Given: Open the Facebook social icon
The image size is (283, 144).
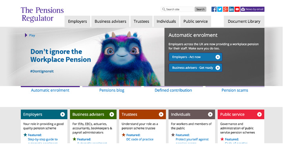Looking at the screenshot, I should click(x=214, y=9).
